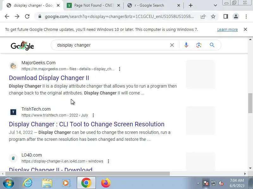253x189 pixels.
Task: Click the scrollbar down arrow
Action: [x=250, y=168]
